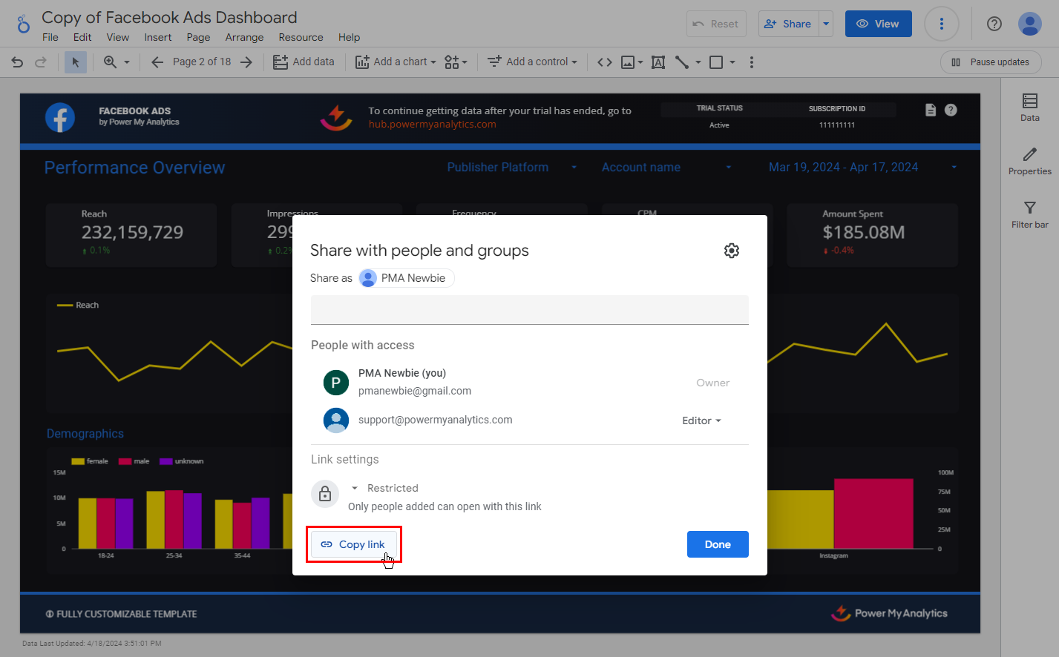This screenshot has height=657, width=1059.
Task: Click the help question mark icon
Action: (x=994, y=24)
